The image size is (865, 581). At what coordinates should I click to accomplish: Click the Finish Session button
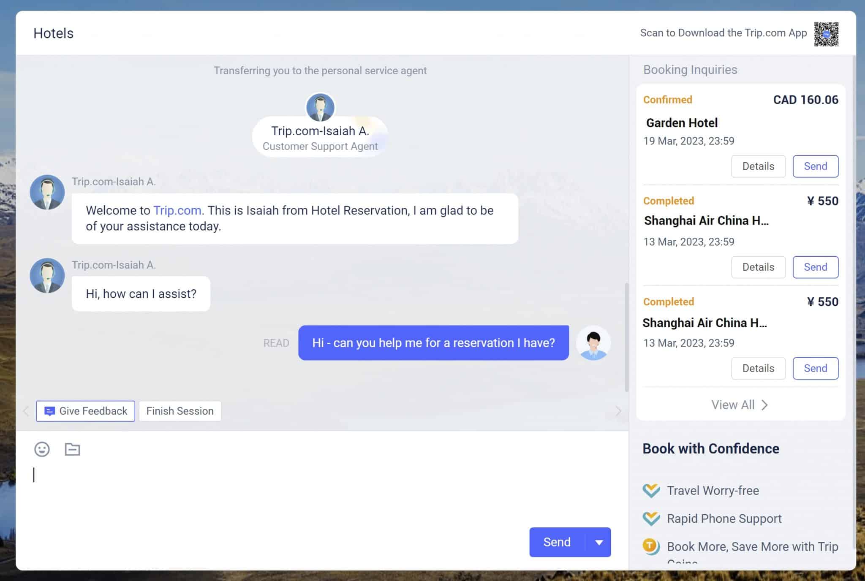pyautogui.click(x=180, y=410)
